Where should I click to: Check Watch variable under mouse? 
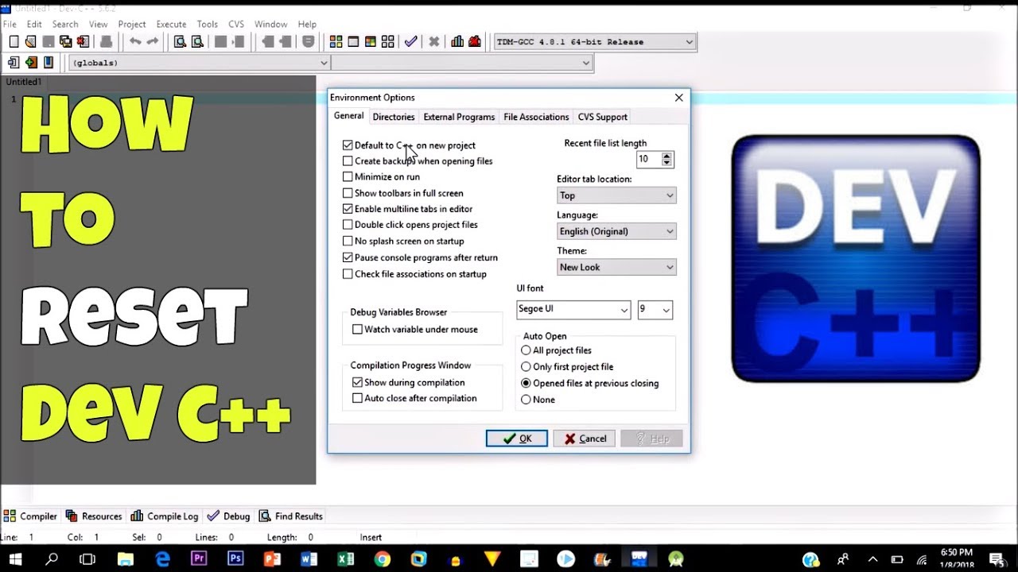357,329
